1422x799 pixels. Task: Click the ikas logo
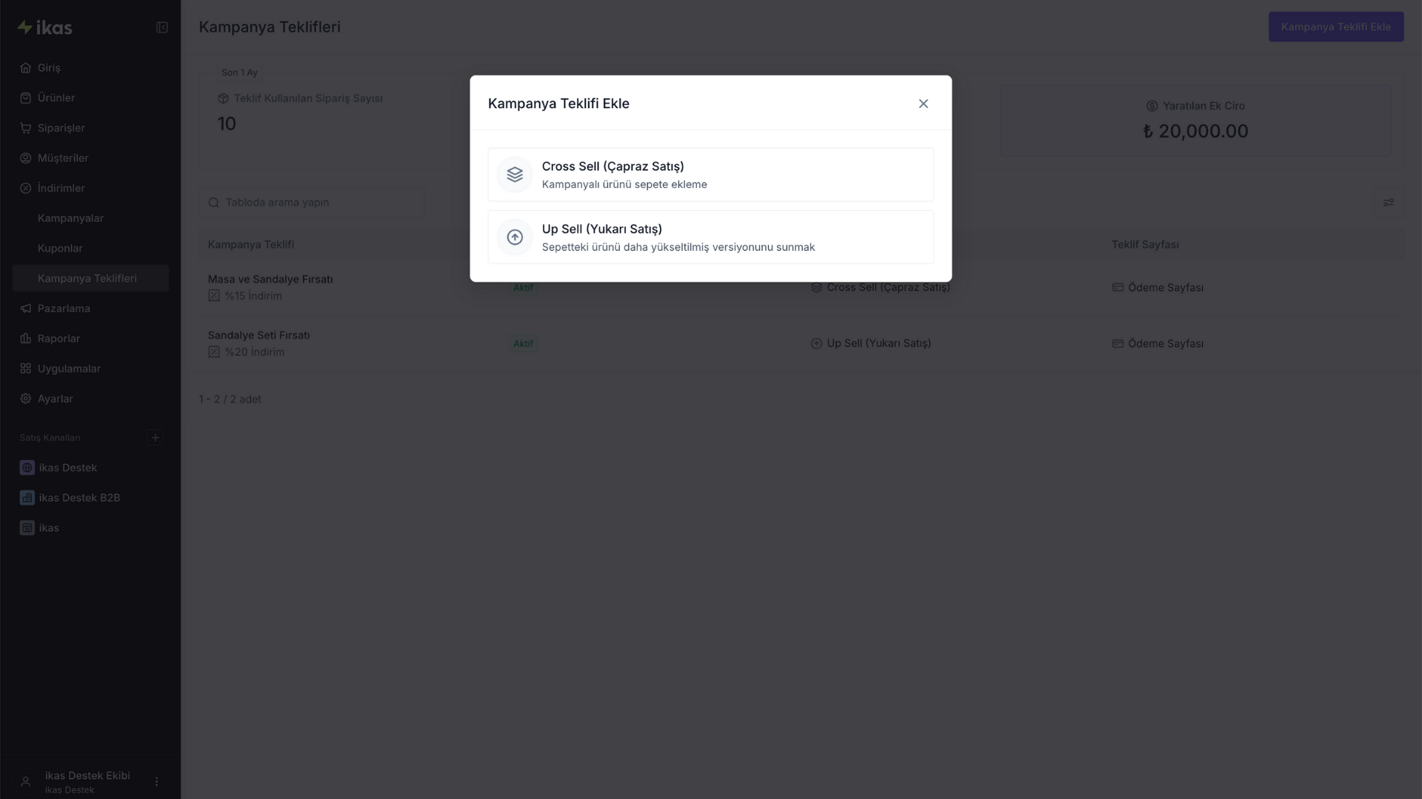click(x=45, y=27)
